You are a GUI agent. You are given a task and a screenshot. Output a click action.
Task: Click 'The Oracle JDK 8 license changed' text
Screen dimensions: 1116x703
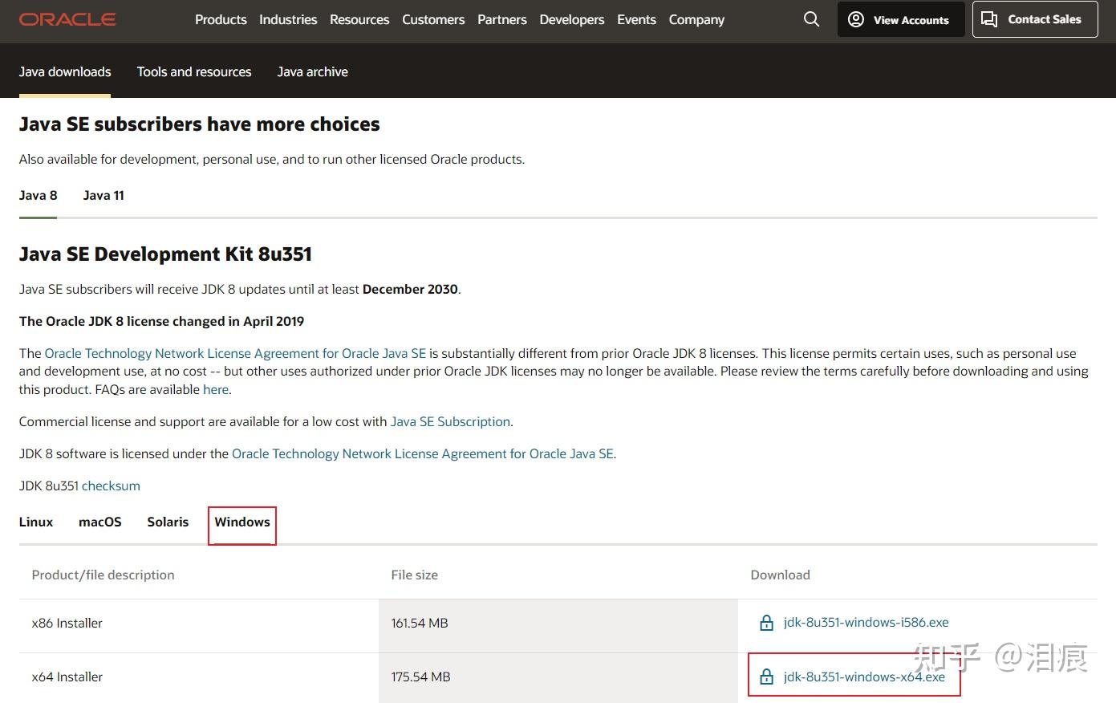click(162, 321)
